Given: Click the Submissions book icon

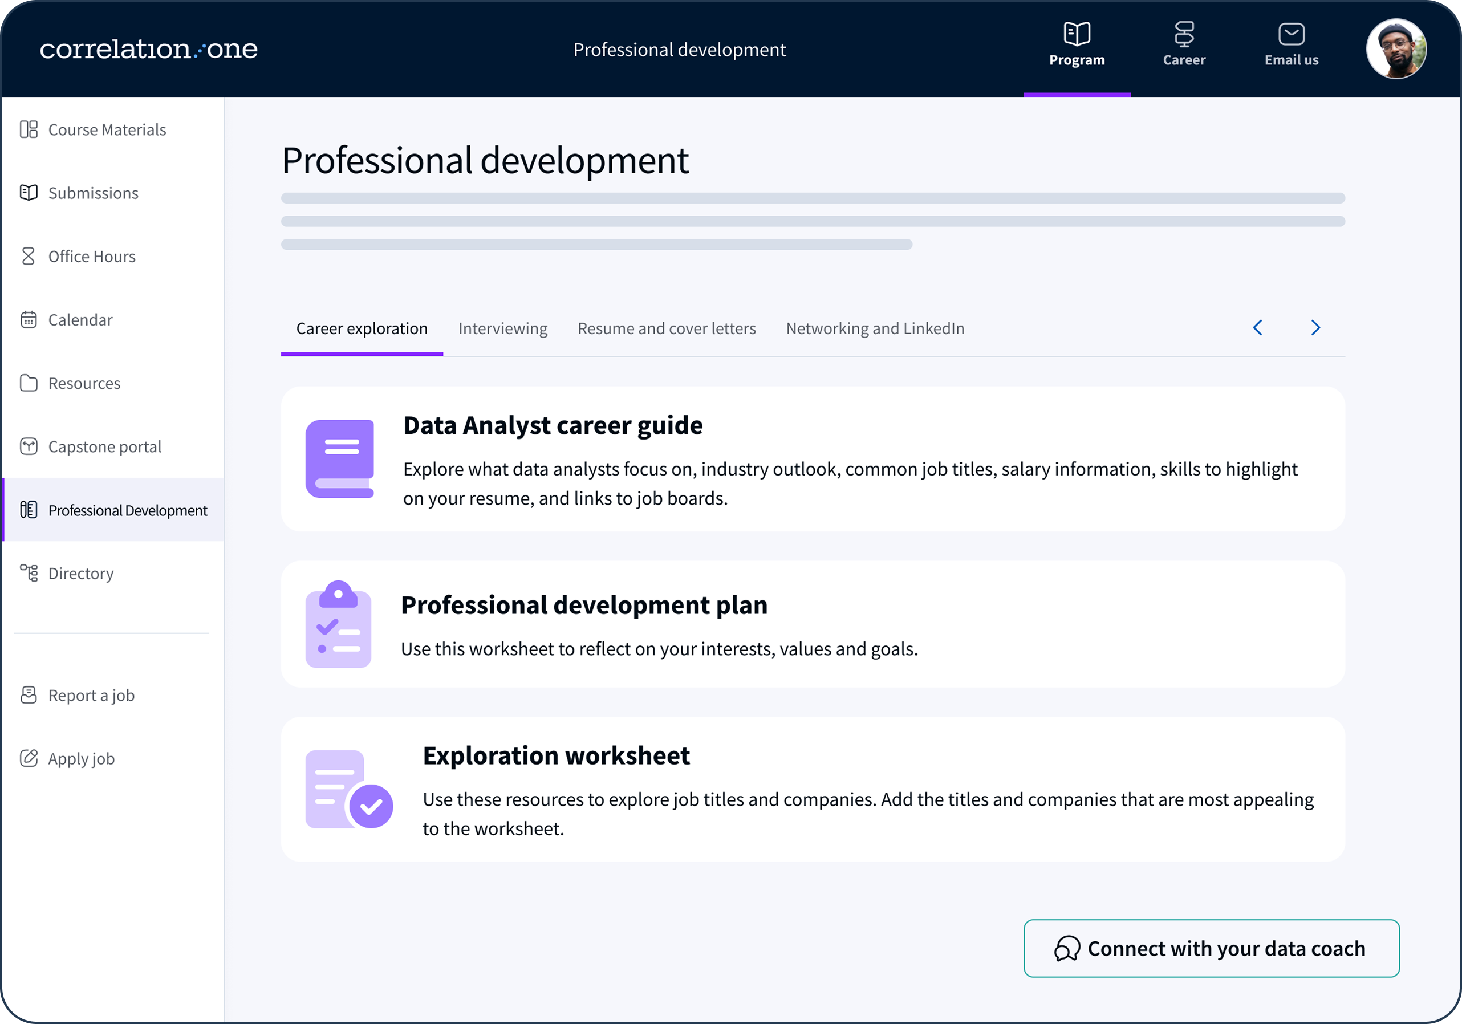Looking at the screenshot, I should [x=29, y=192].
